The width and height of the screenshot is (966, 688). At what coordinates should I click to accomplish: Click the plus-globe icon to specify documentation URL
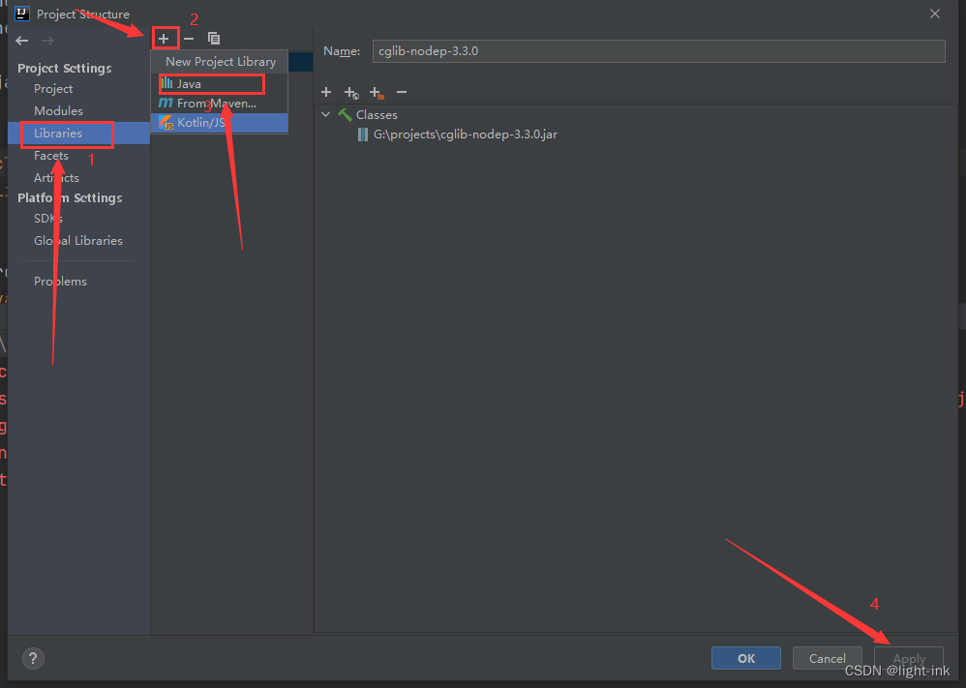(x=351, y=92)
